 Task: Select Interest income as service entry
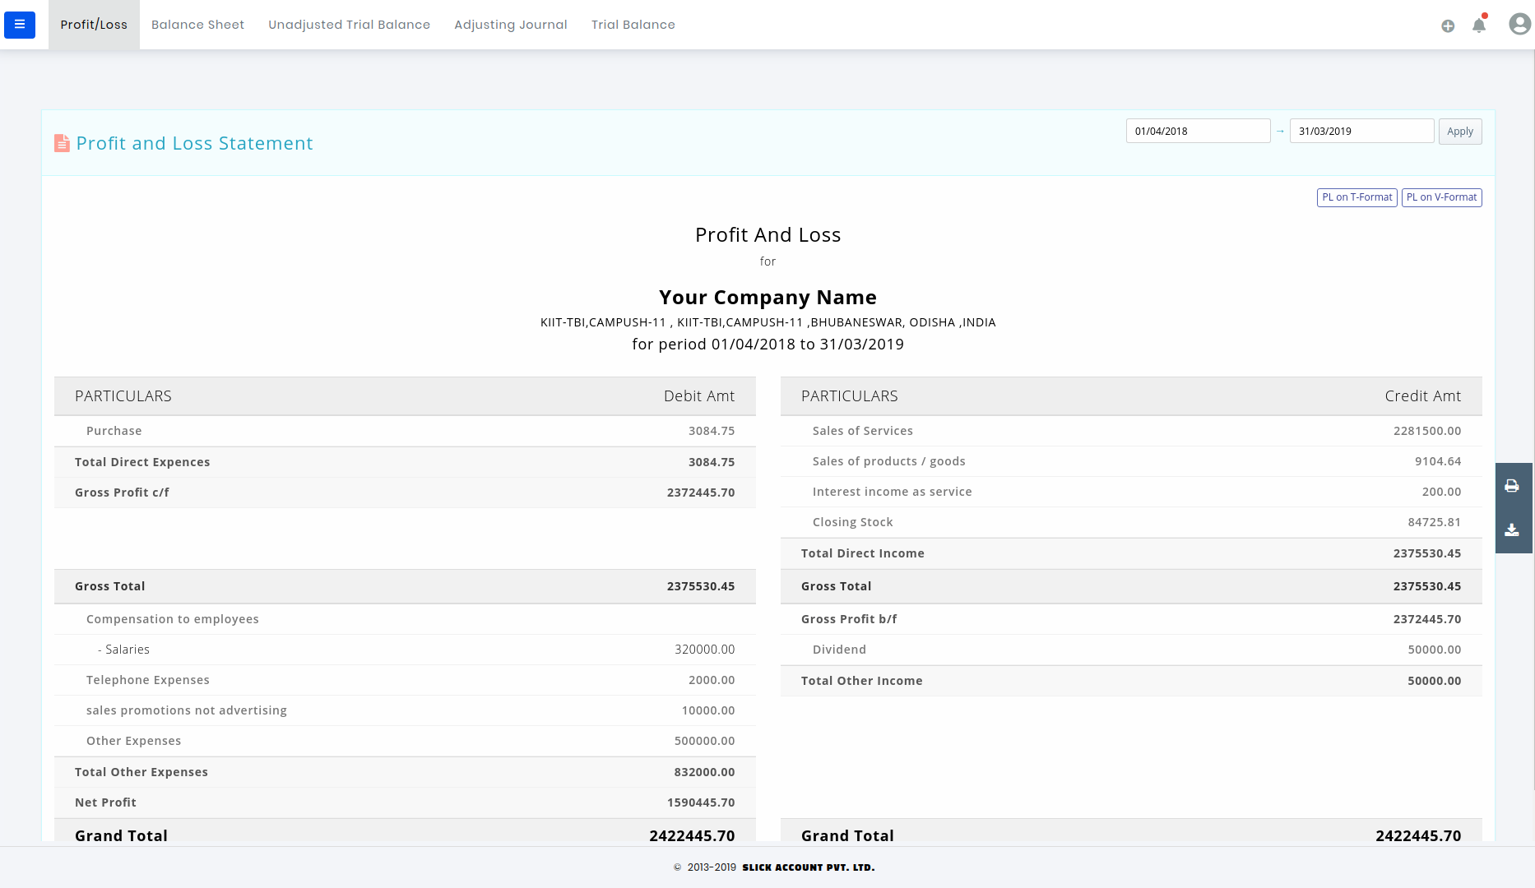1131,492
